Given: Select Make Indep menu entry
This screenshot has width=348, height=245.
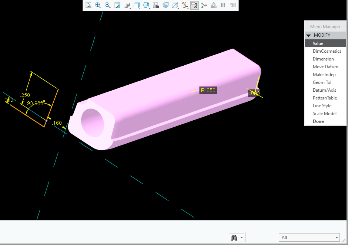Looking at the screenshot, I should click(x=325, y=75).
